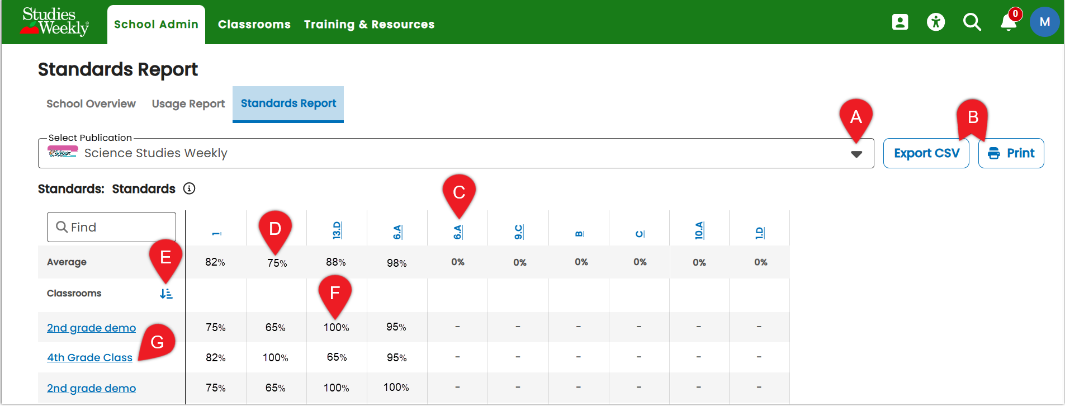Click the Print button
Image resolution: width=1065 pixels, height=406 pixels.
click(x=1011, y=153)
